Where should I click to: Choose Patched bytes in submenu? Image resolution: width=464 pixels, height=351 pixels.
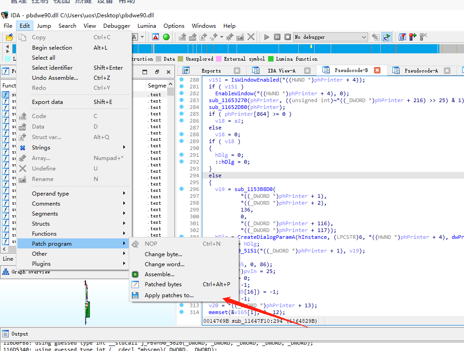point(184,284)
